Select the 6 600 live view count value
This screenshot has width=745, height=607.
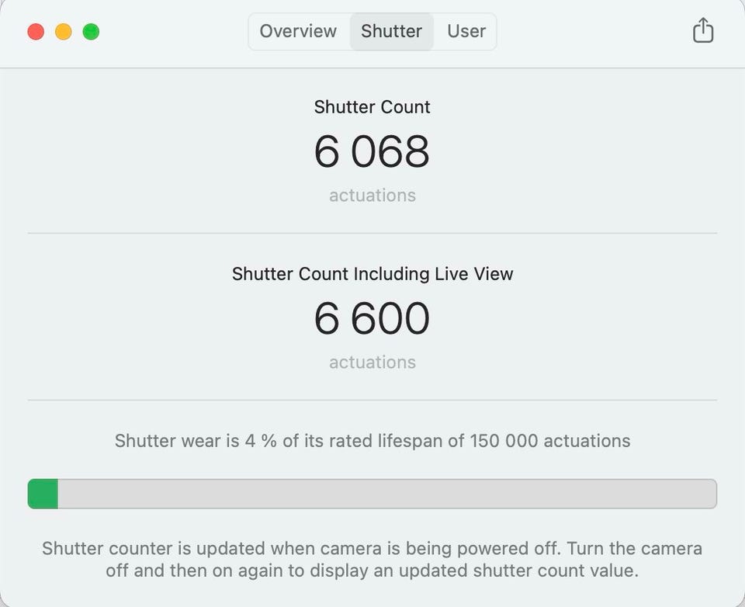[x=372, y=318]
